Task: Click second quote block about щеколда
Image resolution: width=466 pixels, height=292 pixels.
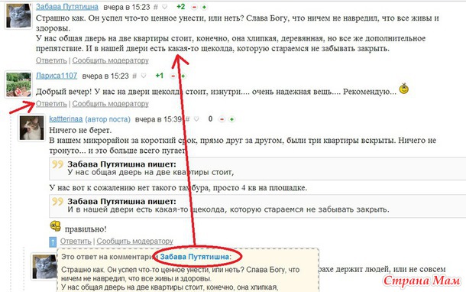Action: (x=257, y=206)
